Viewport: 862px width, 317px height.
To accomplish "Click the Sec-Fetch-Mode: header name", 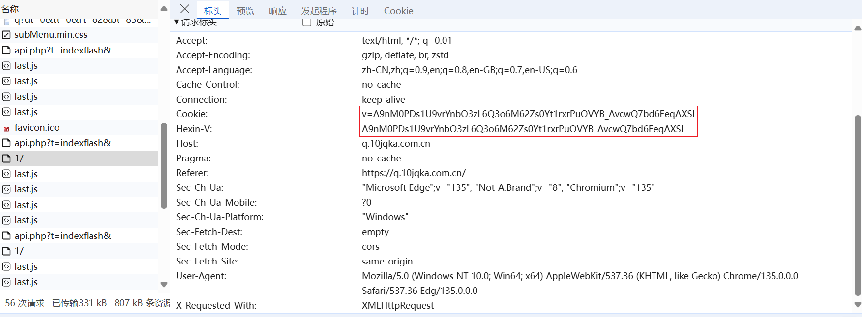I will 212,246.
